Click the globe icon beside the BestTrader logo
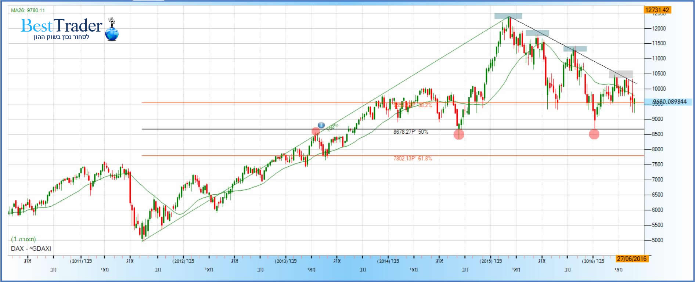Screen dimensions: 695x282 click(x=112, y=34)
